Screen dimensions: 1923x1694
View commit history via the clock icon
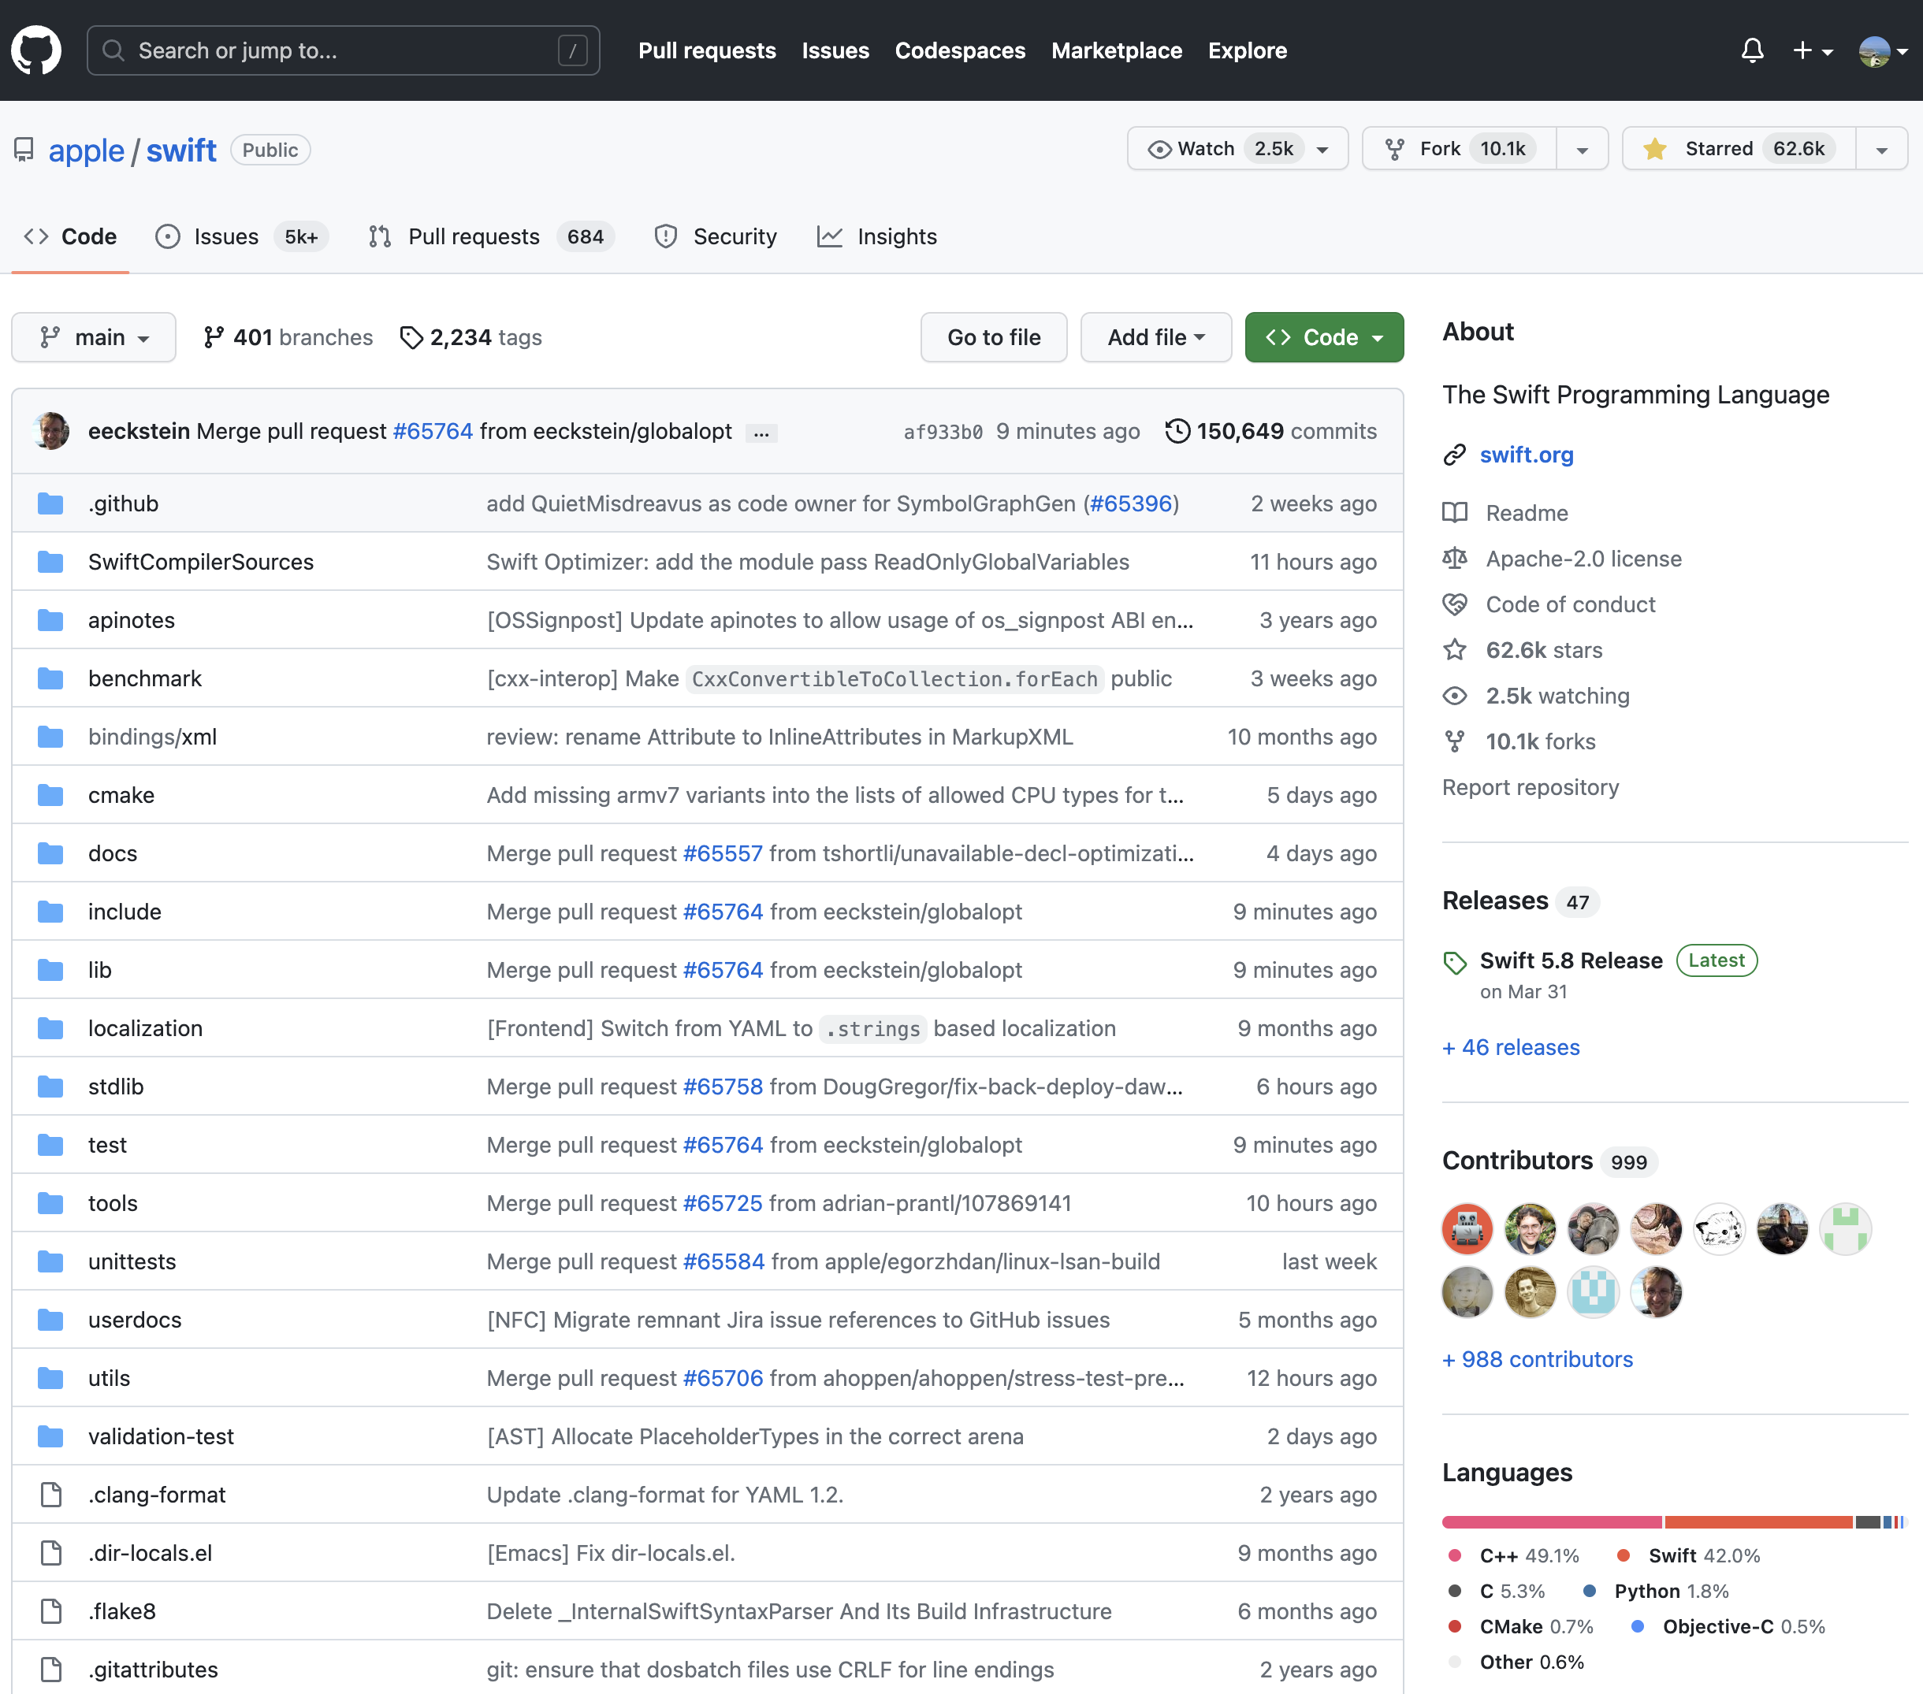[1177, 431]
